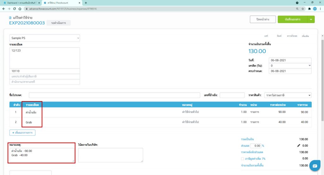This screenshot has width=324, height=175.
Task: Bookmark this page with the star icon
Action: [303, 9]
